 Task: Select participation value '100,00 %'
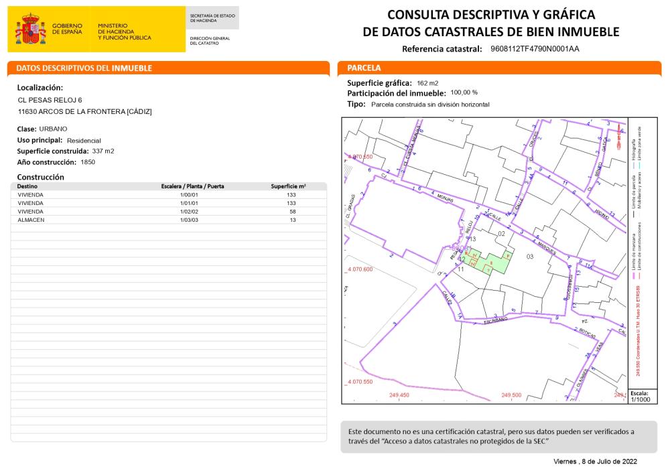coord(464,92)
